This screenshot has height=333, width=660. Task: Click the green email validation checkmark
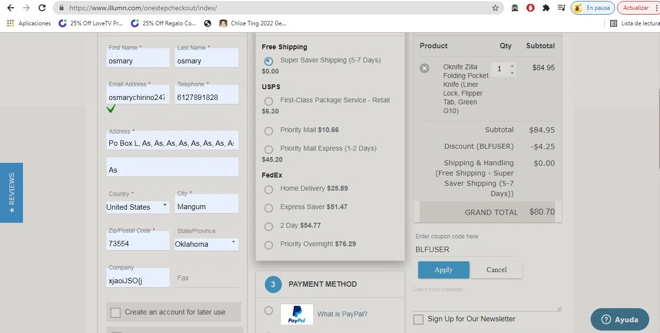click(x=111, y=109)
